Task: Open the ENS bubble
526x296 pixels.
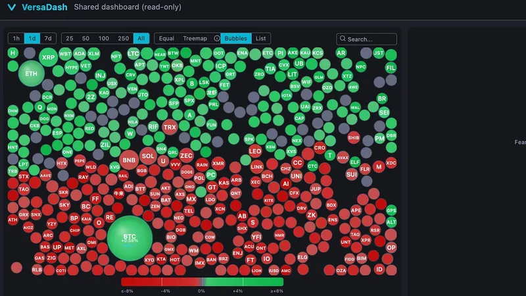Action: click(333, 220)
